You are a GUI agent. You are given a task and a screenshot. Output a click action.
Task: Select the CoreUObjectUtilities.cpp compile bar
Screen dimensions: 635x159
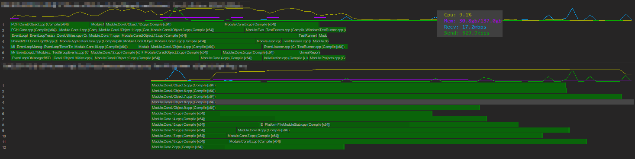point(73,58)
